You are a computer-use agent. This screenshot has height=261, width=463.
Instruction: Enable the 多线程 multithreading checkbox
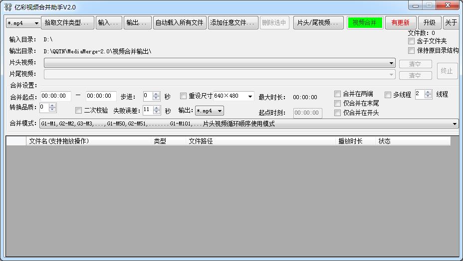388,95
